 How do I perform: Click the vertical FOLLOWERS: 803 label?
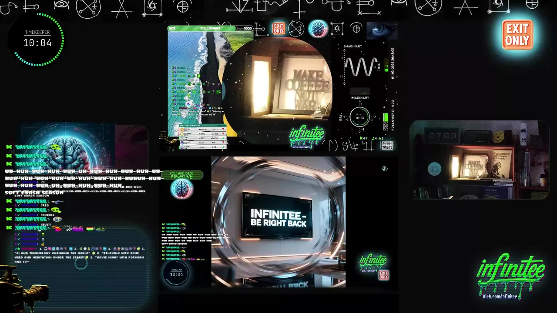pyautogui.click(x=393, y=115)
